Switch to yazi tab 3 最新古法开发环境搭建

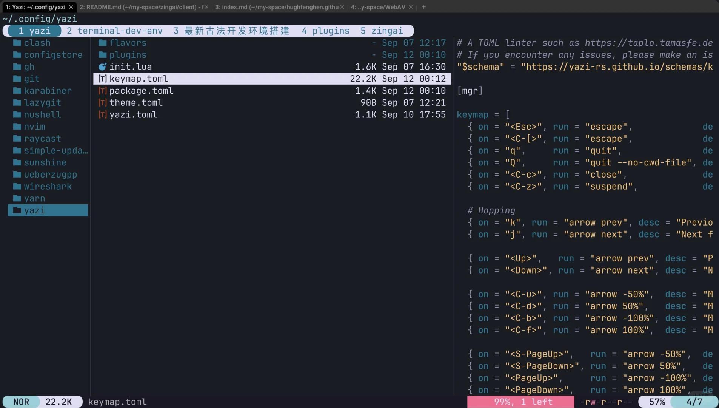(x=231, y=31)
